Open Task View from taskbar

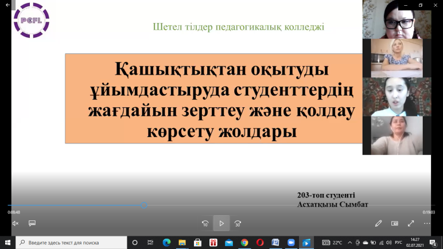click(x=150, y=242)
